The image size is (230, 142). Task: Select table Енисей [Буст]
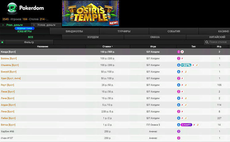pyautogui.click(x=115, y=72)
